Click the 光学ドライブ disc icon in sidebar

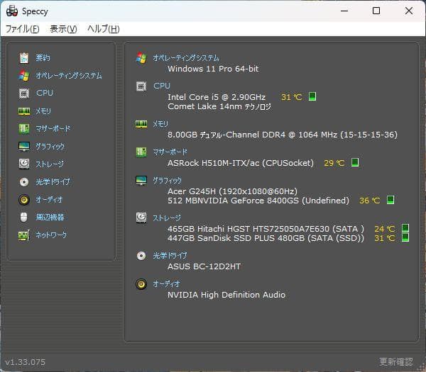coord(24,181)
